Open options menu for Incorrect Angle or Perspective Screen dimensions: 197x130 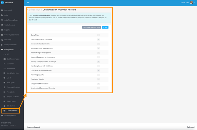[x=98, y=53]
